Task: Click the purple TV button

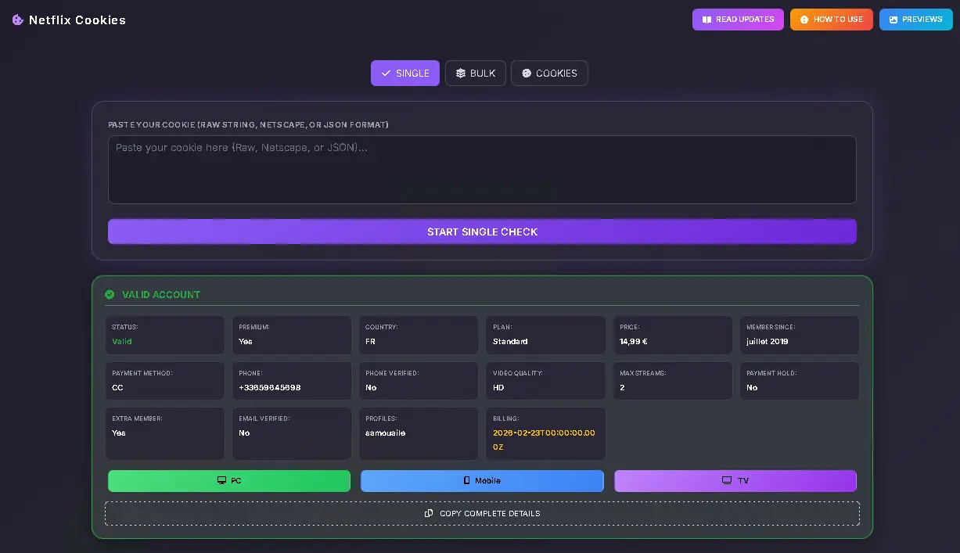Action: pos(735,481)
